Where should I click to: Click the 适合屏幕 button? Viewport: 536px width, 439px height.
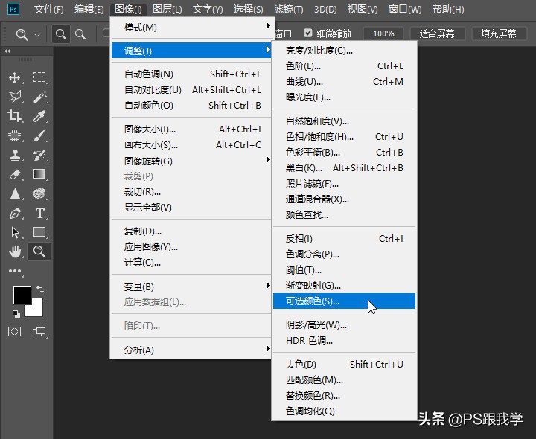437,33
